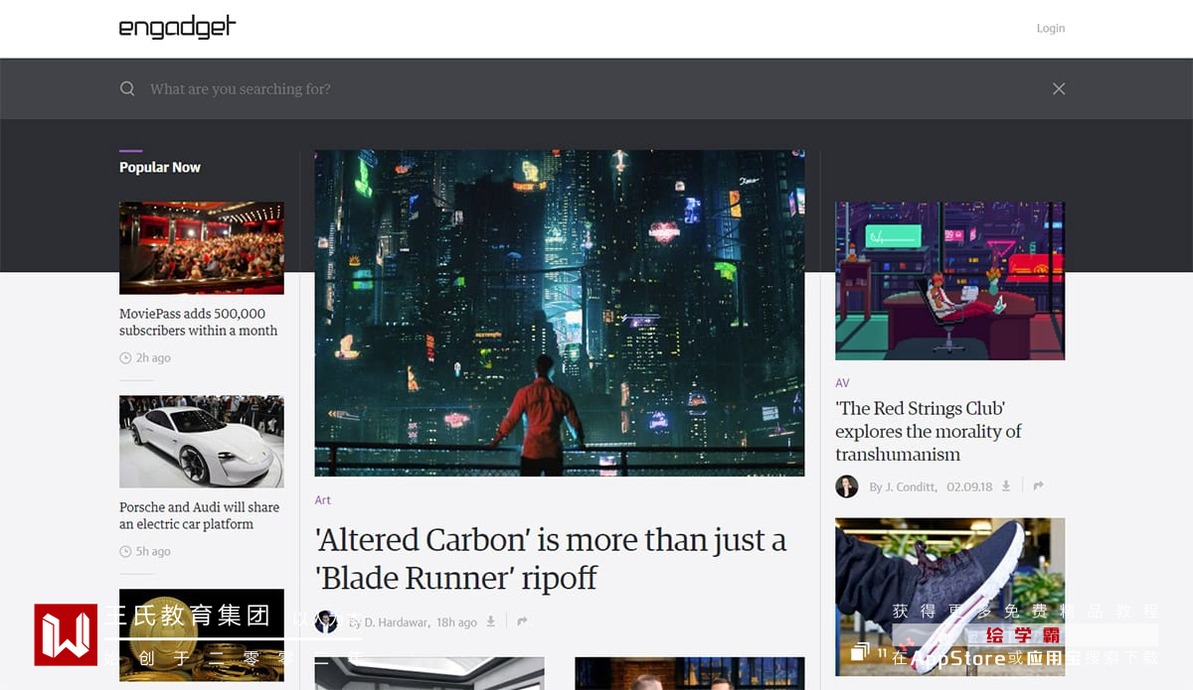
Task: Click the search magnifier icon
Action: point(127,88)
